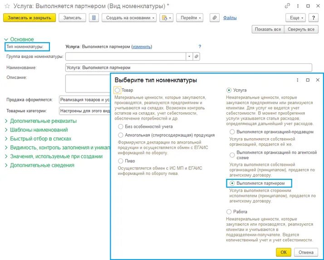
Task: Open dialog kebab menu icon
Action: coord(297,80)
